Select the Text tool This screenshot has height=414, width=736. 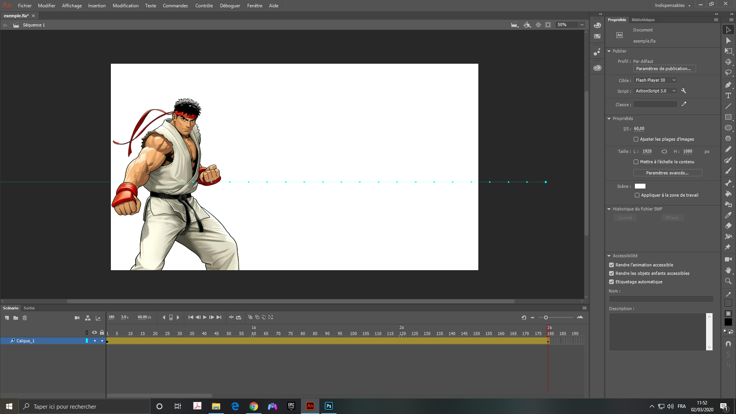coord(728,95)
